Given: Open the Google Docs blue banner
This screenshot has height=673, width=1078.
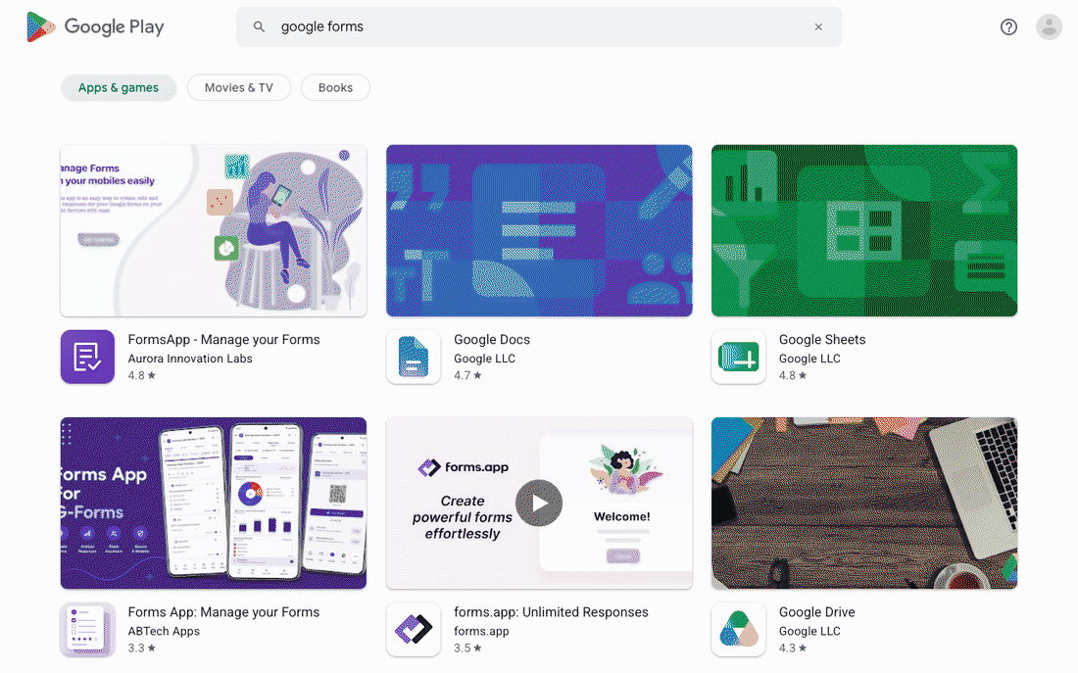Looking at the screenshot, I should [x=539, y=230].
